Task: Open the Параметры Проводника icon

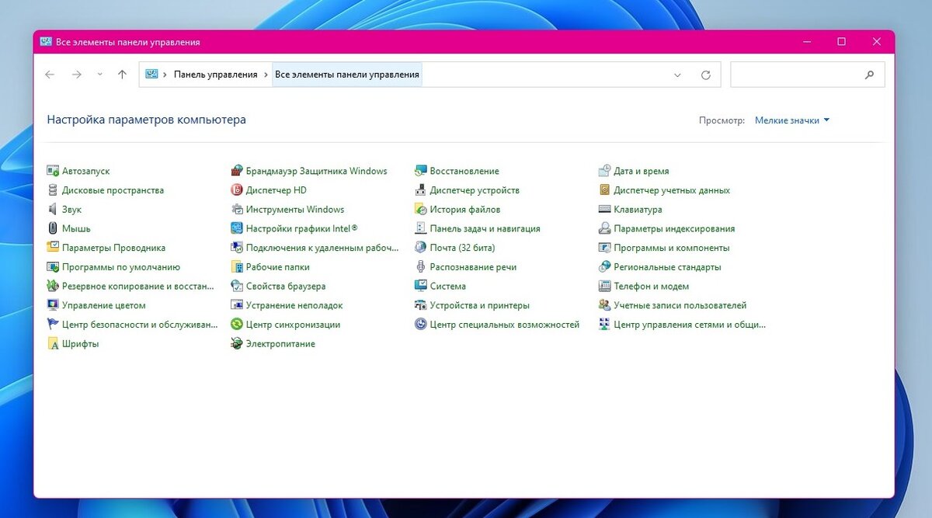Action: coord(53,248)
